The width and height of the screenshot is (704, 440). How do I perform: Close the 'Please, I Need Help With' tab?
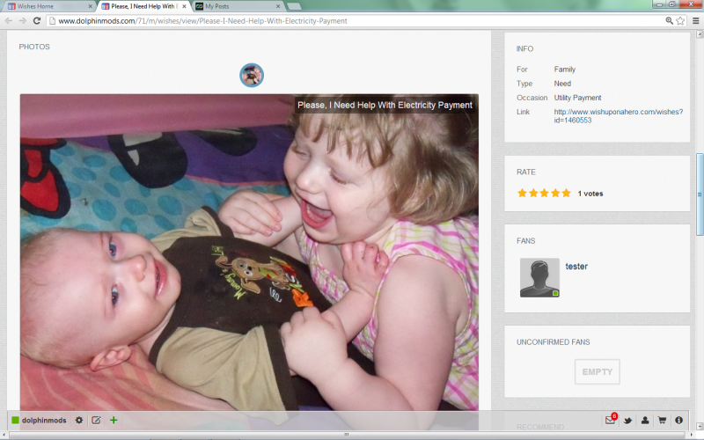pyautogui.click(x=184, y=6)
